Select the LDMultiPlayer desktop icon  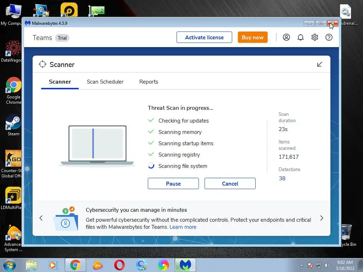pyautogui.click(x=12, y=198)
